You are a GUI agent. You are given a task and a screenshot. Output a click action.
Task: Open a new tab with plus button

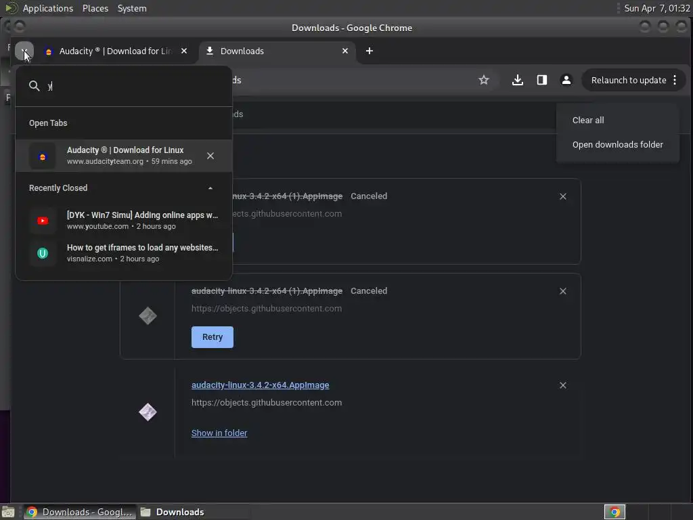[x=370, y=51]
